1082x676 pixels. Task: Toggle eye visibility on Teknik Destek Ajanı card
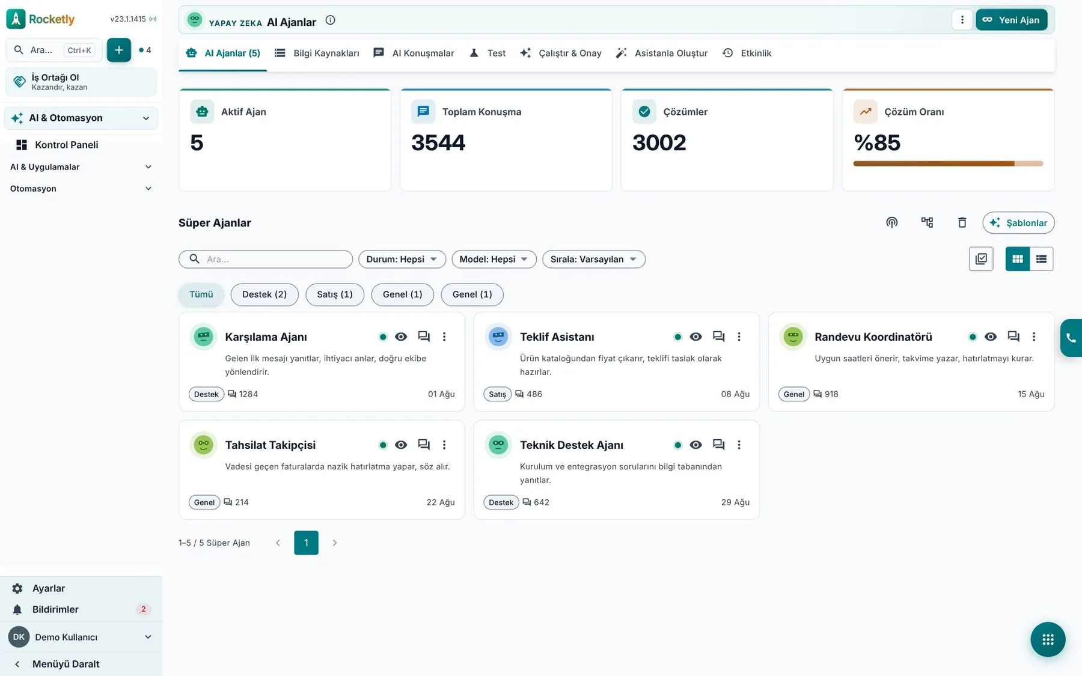point(695,445)
